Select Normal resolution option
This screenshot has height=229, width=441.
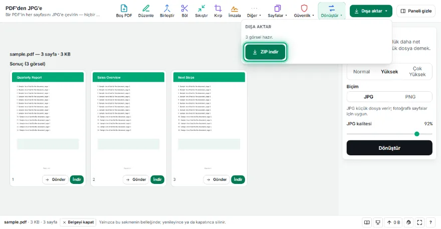pos(361,72)
